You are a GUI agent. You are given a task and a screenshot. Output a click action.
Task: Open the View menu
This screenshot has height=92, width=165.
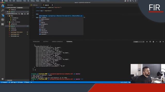click(25, 1)
